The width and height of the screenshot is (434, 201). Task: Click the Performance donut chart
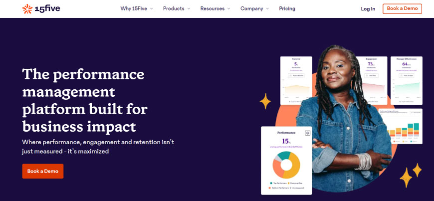[x=286, y=165]
